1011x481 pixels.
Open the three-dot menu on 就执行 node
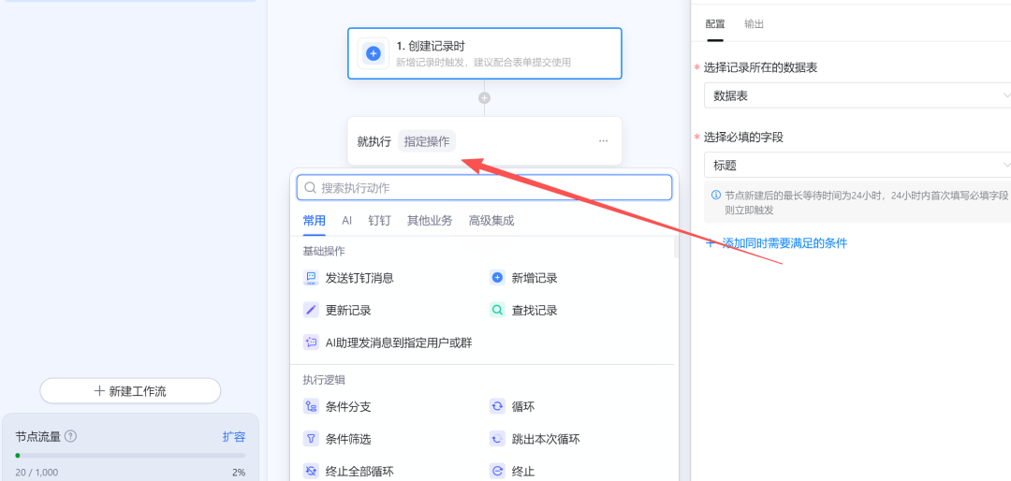tap(604, 141)
